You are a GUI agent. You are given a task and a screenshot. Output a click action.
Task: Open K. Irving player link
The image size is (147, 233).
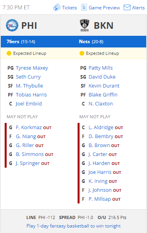[x=98, y=181]
